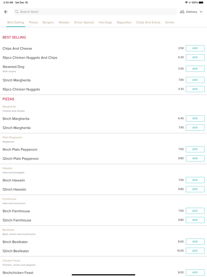The height and width of the screenshot is (277, 207).
Task: Add 12inch Beefeater to basket
Action: (195, 251)
